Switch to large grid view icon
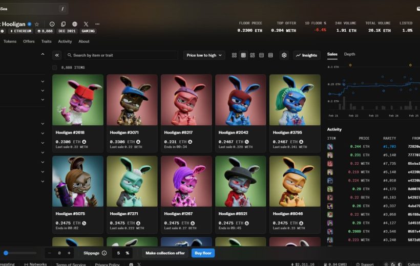 (x=234, y=55)
